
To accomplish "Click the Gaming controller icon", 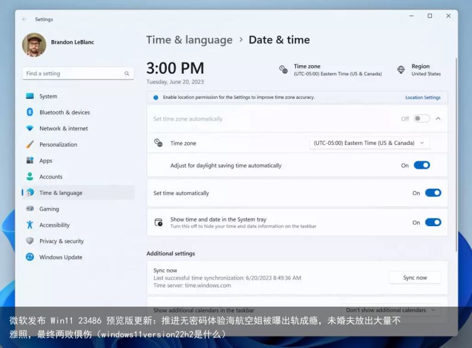I will click(x=30, y=208).
